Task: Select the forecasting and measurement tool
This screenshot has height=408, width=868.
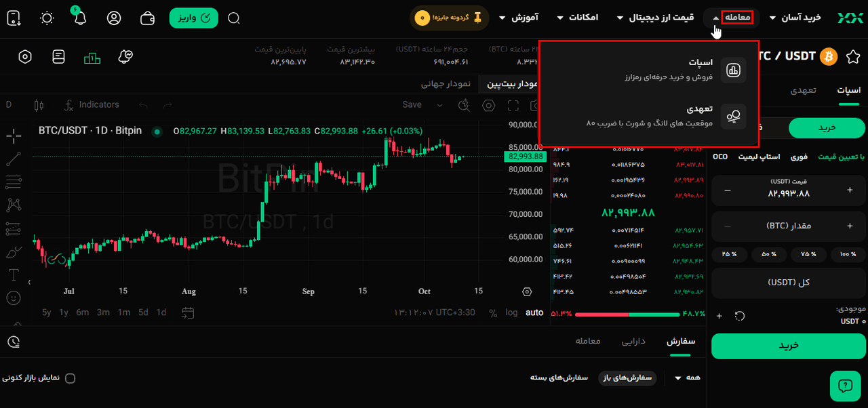Action: pyautogui.click(x=14, y=228)
